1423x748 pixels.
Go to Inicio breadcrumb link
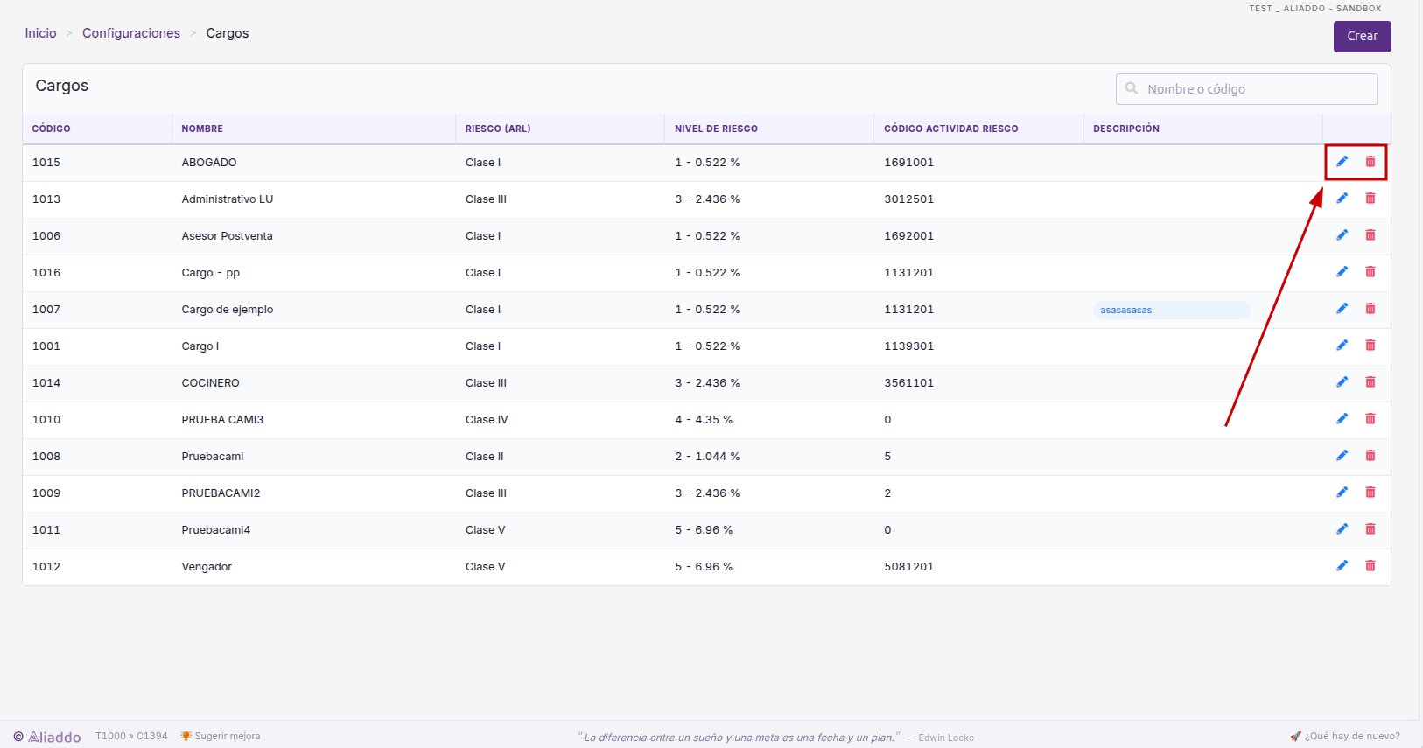tap(40, 33)
